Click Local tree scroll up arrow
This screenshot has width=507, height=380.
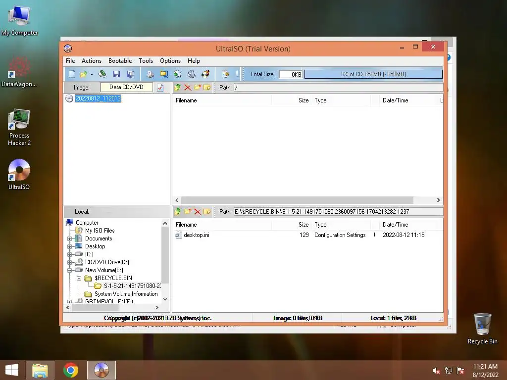click(165, 223)
